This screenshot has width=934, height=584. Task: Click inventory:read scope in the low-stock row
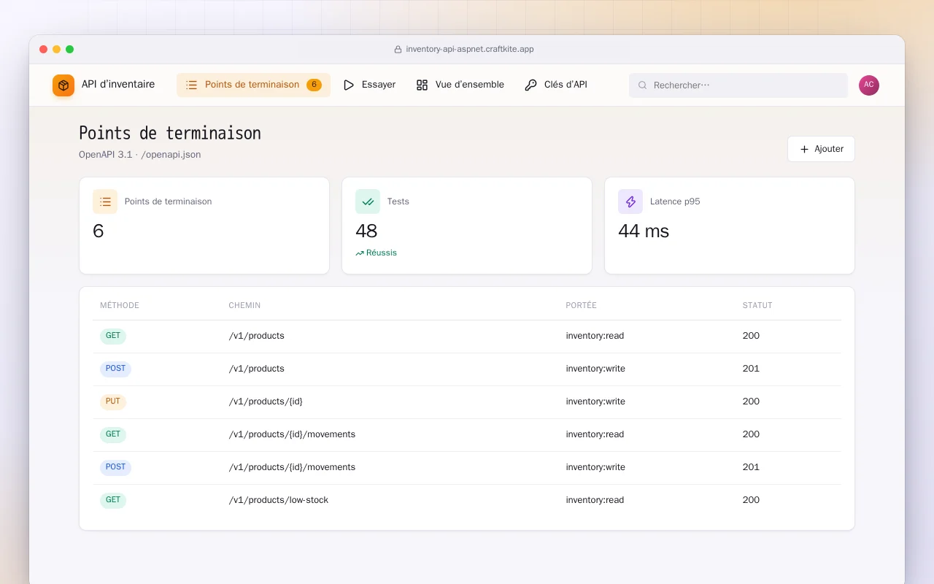click(595, 500)
